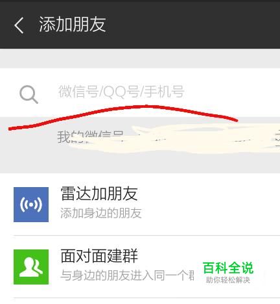Tap the 与身边的朋友进入同一个群 description
This screenshot has height=304, width=280.
[x=127, y=275]
